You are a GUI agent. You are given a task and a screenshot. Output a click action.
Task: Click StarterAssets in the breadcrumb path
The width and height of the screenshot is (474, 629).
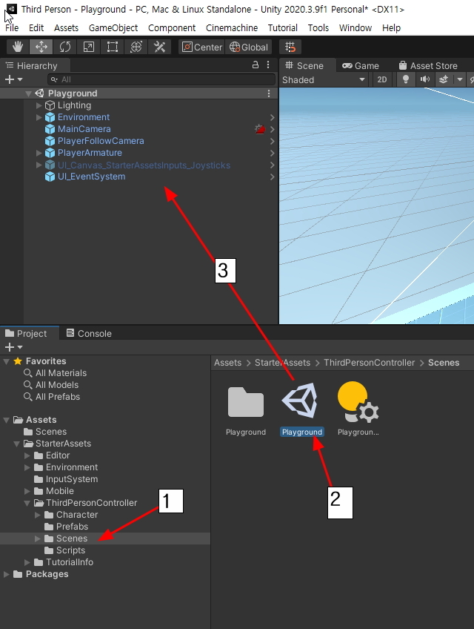point(282,363)
